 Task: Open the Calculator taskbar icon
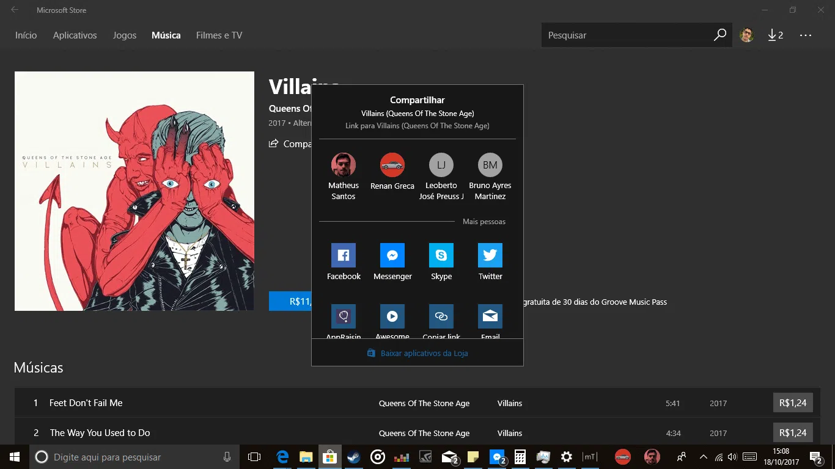tap(520, 457)
